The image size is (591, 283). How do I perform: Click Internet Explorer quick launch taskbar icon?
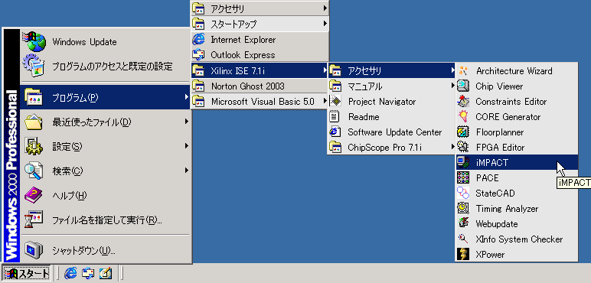(x=70, y=273)
